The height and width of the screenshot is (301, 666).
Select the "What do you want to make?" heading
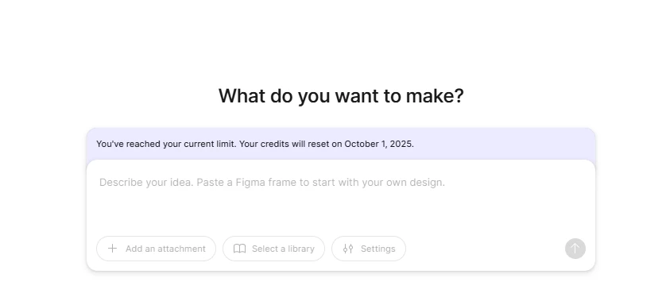[341, 95]
